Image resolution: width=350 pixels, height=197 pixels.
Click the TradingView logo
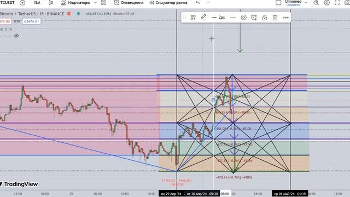[19, 184]
